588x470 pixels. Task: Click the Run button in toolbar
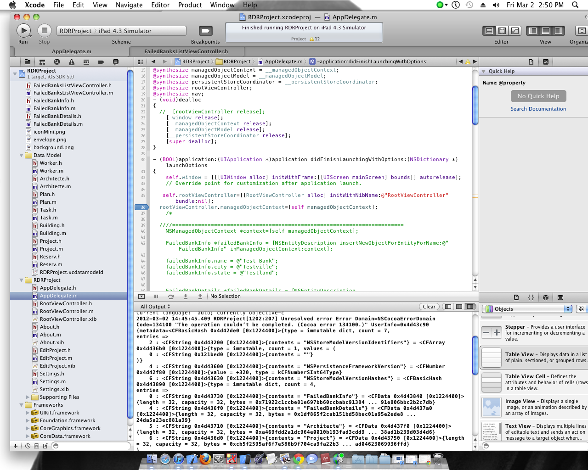pyautogui.click(x=23, y=31)
